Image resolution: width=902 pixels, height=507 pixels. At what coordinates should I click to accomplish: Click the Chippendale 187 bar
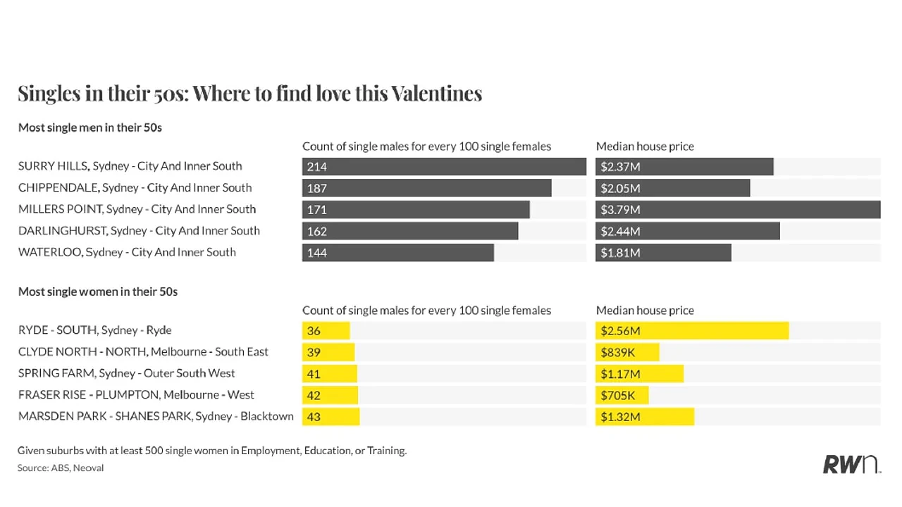point(427,188)
